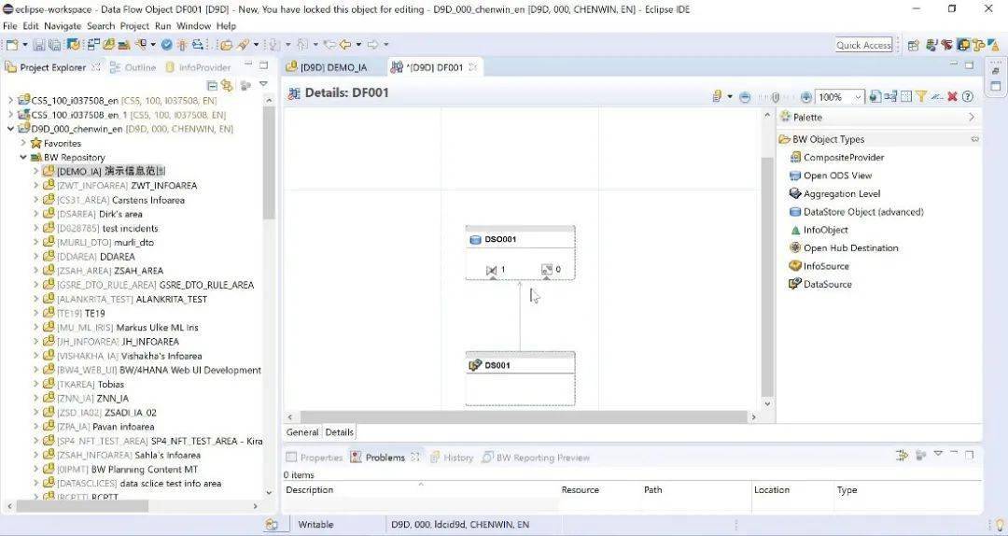This screenshot has width=1008, height=536.
Task: Click the horizontal scrollbar of the diagram canvas
Action: pos(524,417)
